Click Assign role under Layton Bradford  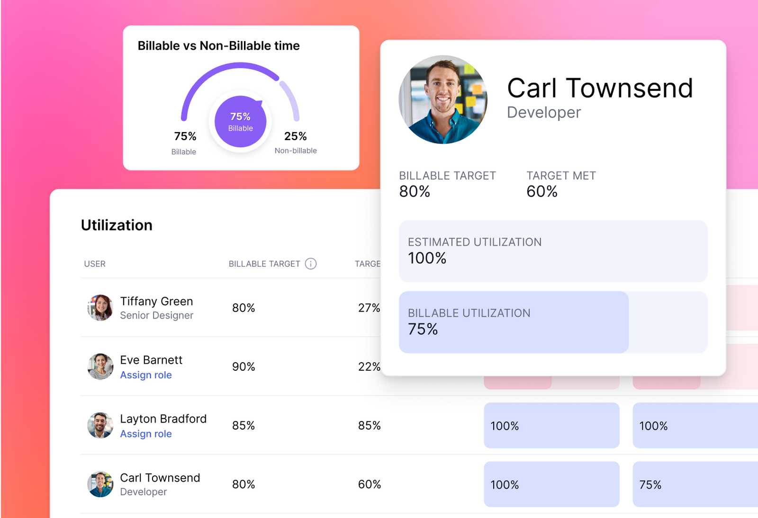click(x=146, y=434)
